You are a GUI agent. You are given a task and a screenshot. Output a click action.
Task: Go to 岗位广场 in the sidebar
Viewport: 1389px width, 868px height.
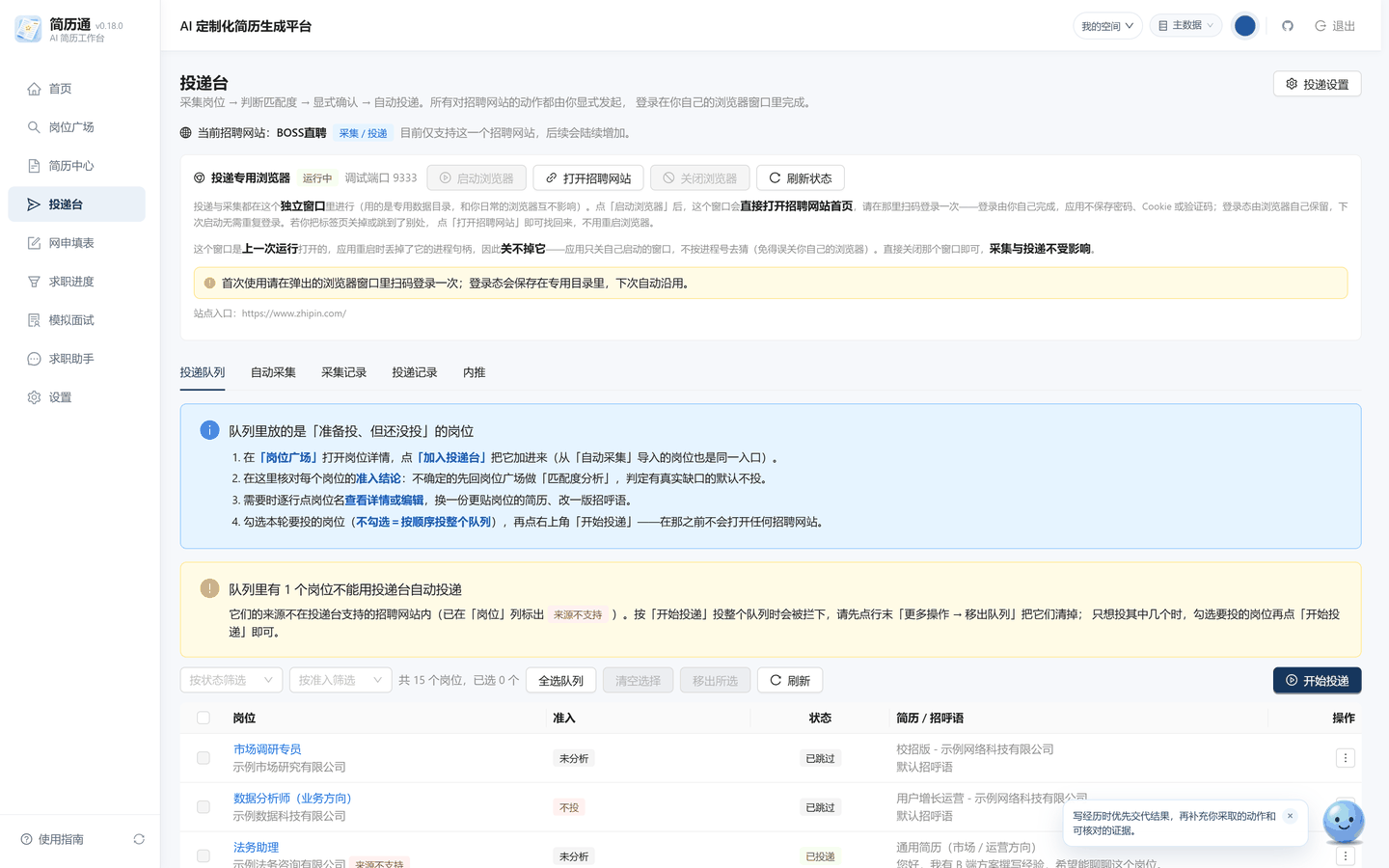(x=76, y=127)
